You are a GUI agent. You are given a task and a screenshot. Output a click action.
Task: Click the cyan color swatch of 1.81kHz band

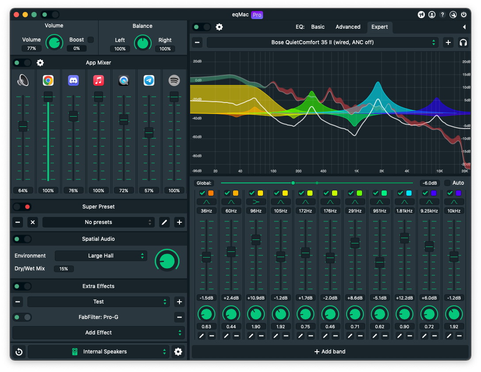tap(408, 193)
